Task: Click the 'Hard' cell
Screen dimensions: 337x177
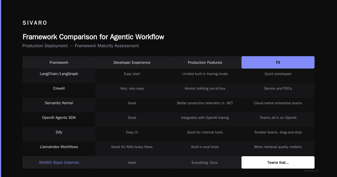Action: [132, 162]
